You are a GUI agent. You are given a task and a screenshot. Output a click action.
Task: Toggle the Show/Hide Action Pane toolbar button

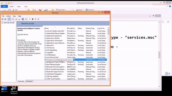click(26, 19)
